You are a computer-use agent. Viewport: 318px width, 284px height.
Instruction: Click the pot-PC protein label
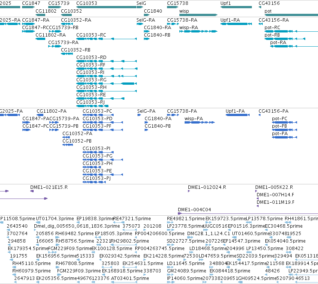pyautogui.click(x=280, y=119)
